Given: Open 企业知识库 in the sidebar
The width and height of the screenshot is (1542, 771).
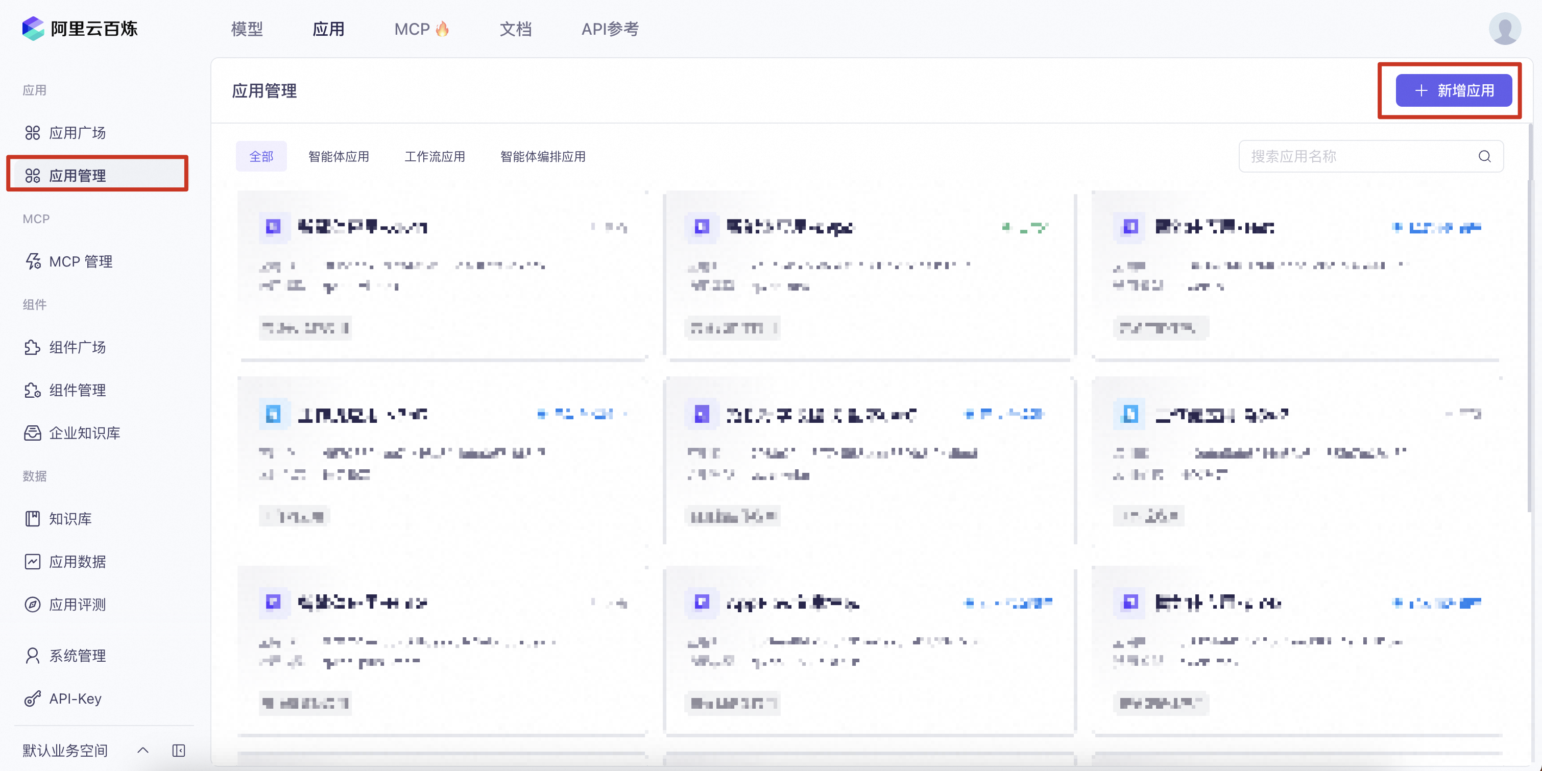Looking at the screenshot, I should [x=84, y=433].
